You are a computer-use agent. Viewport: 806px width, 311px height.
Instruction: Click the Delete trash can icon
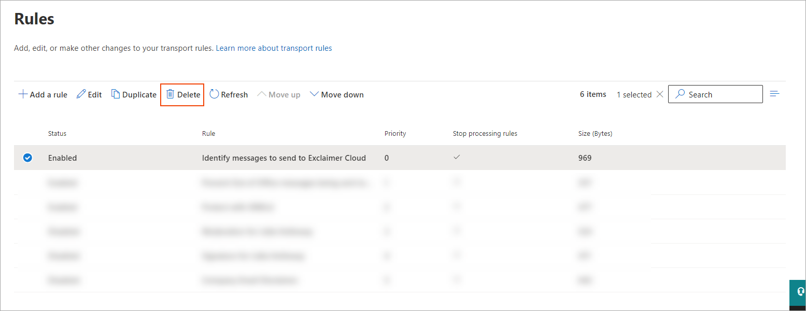pyautogui.click(x=170, y=94)
